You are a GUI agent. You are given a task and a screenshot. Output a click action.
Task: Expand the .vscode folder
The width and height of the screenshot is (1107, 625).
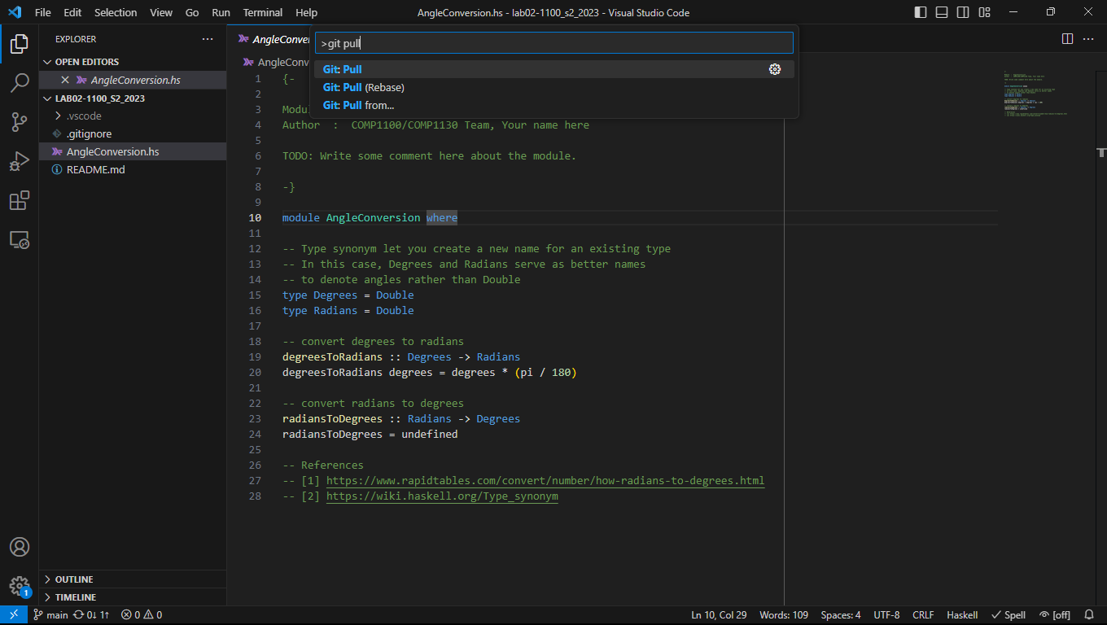click(x=133, y=116)
